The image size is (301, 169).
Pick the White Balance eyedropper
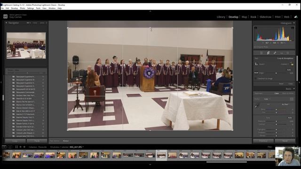pyautogui.click(x=257, y=106)
